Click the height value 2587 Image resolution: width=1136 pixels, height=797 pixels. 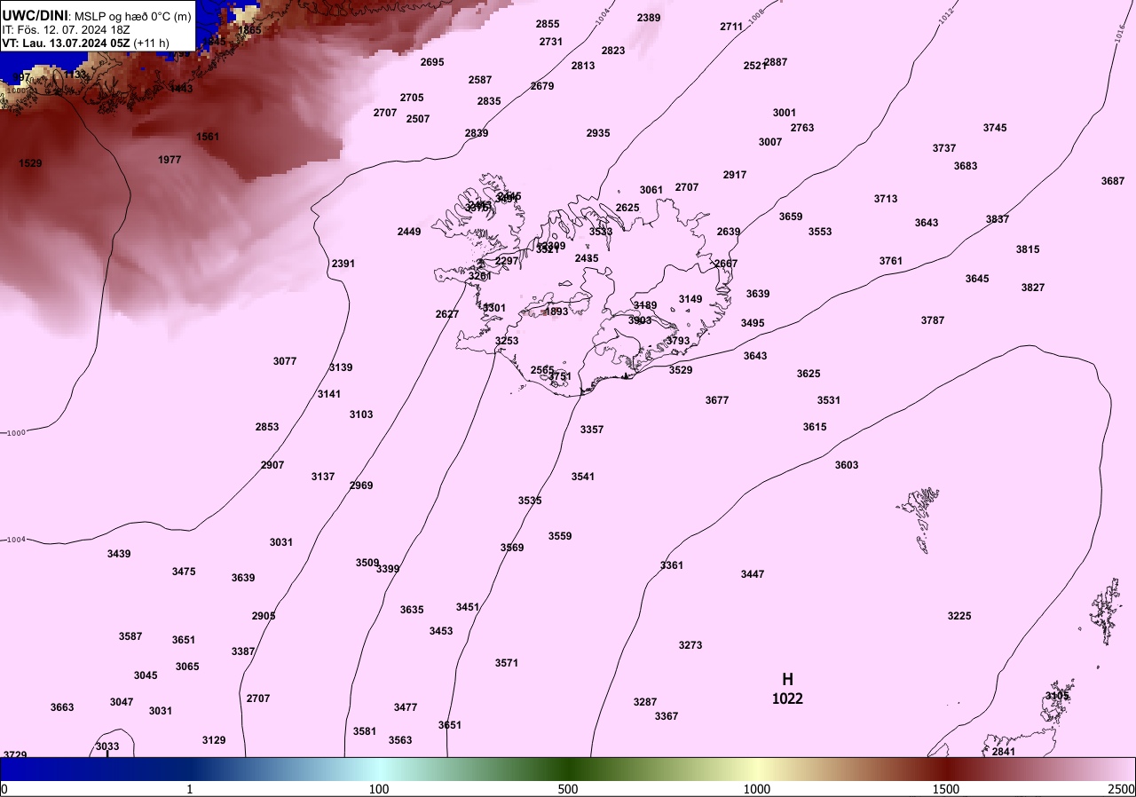pos(480,80)
